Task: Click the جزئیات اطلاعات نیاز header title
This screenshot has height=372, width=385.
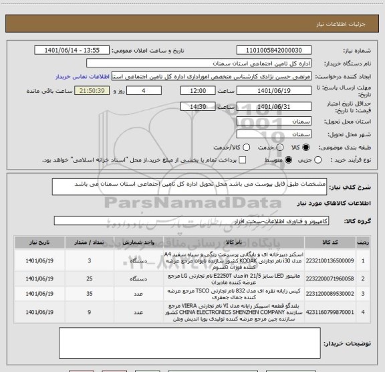Action: pyautogui.click(x=341, y=24)
